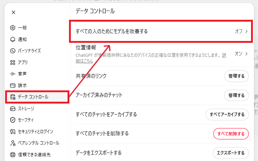Click the red すべて削除する button
The image size is (258, 161).
(231, 134)
